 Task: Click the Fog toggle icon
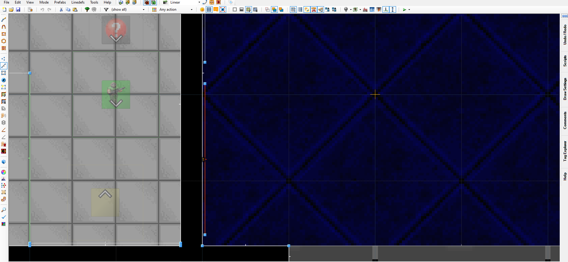(365, 9)
